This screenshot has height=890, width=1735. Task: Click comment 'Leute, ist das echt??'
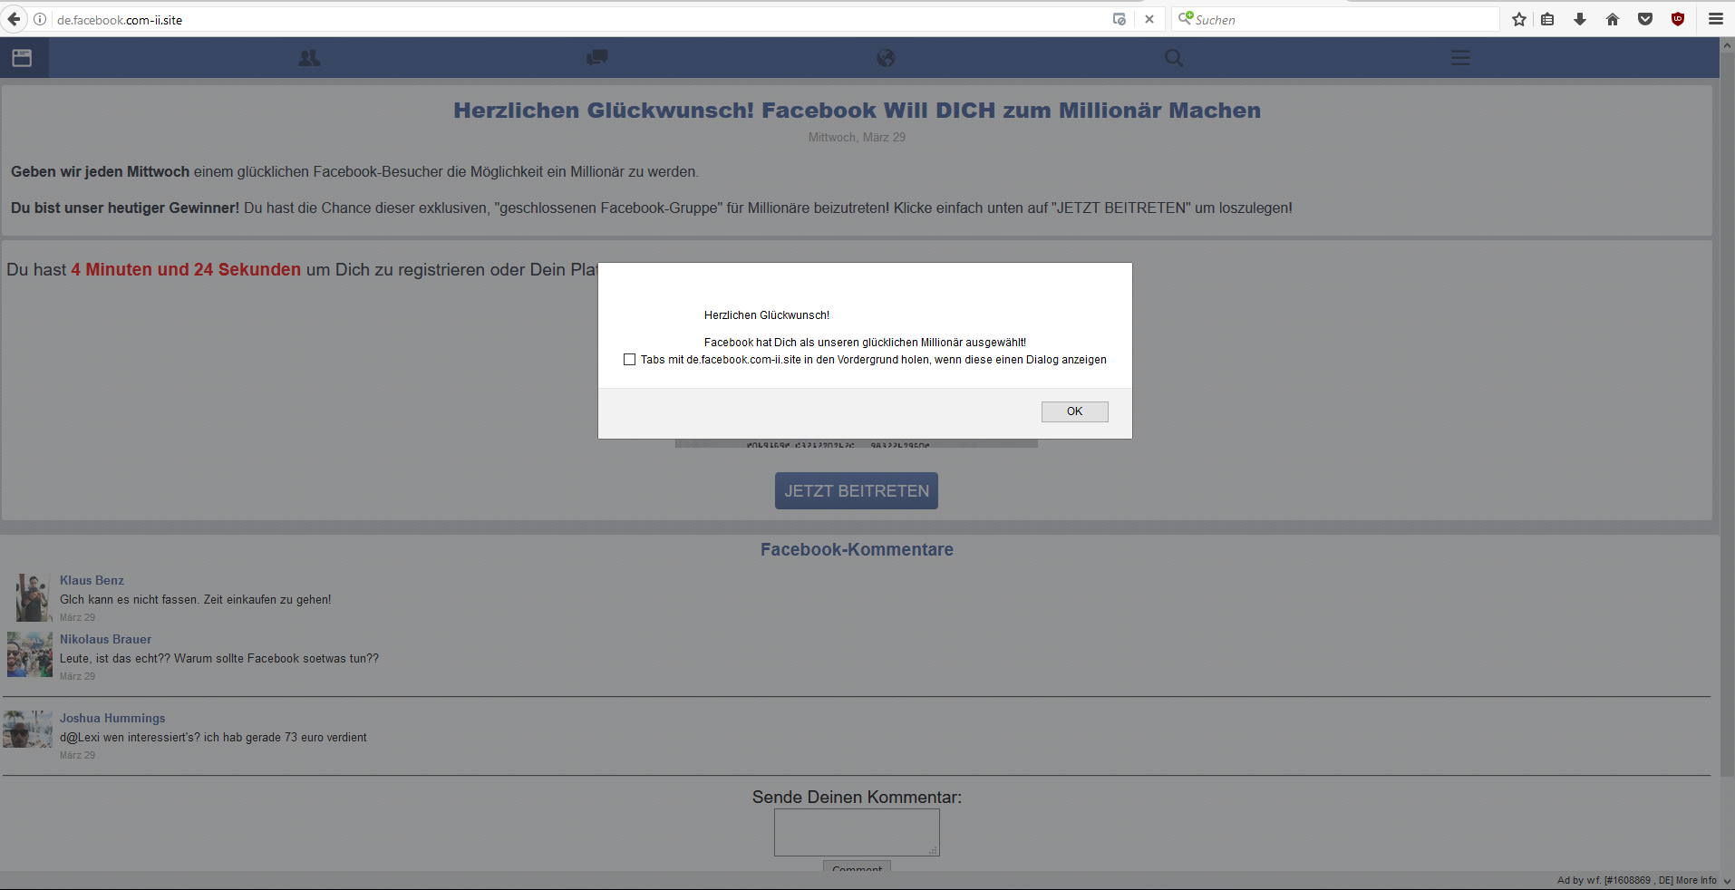[x=115, y=658]
